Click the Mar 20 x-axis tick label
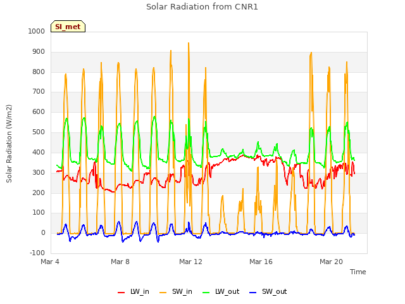405x304 pixels. click(x=331, y=262)
